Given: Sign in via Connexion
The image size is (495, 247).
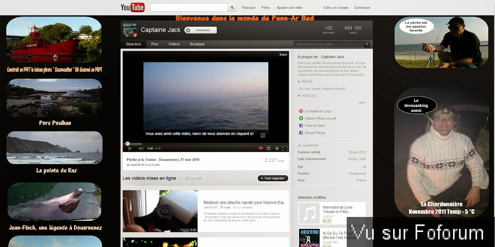Looking at the screenshot, I should pyautogui.click(x=362, y=8).
